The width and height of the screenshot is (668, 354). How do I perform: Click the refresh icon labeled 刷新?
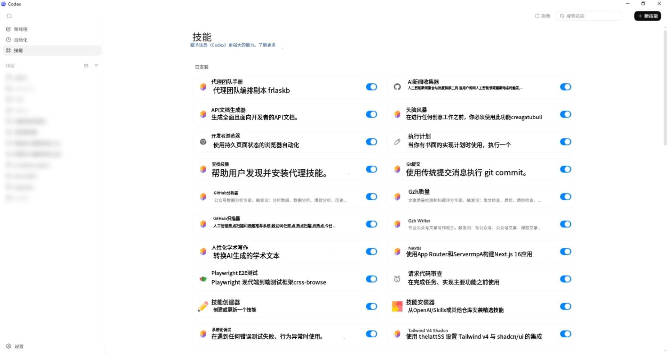537,16
